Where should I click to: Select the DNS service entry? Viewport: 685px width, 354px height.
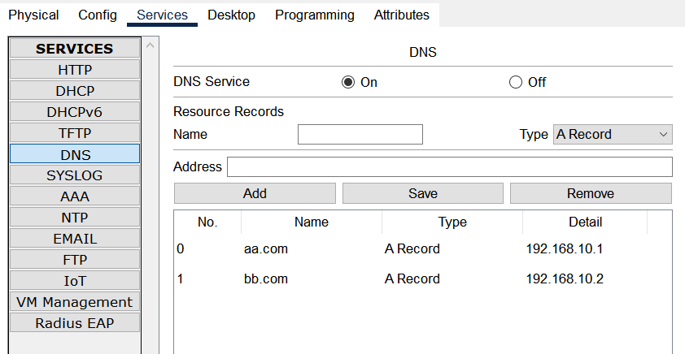[x=75, y=154]
